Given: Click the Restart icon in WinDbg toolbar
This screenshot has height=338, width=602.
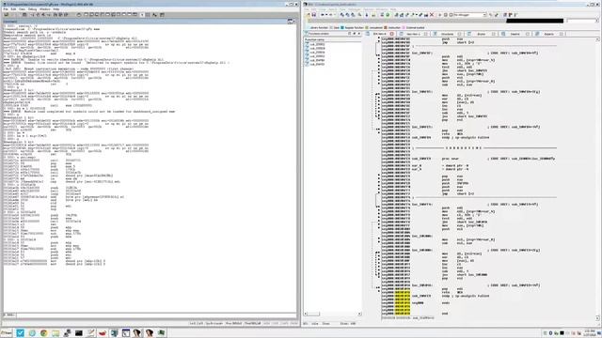Looking at the screenshot, I should pos(38,15).
